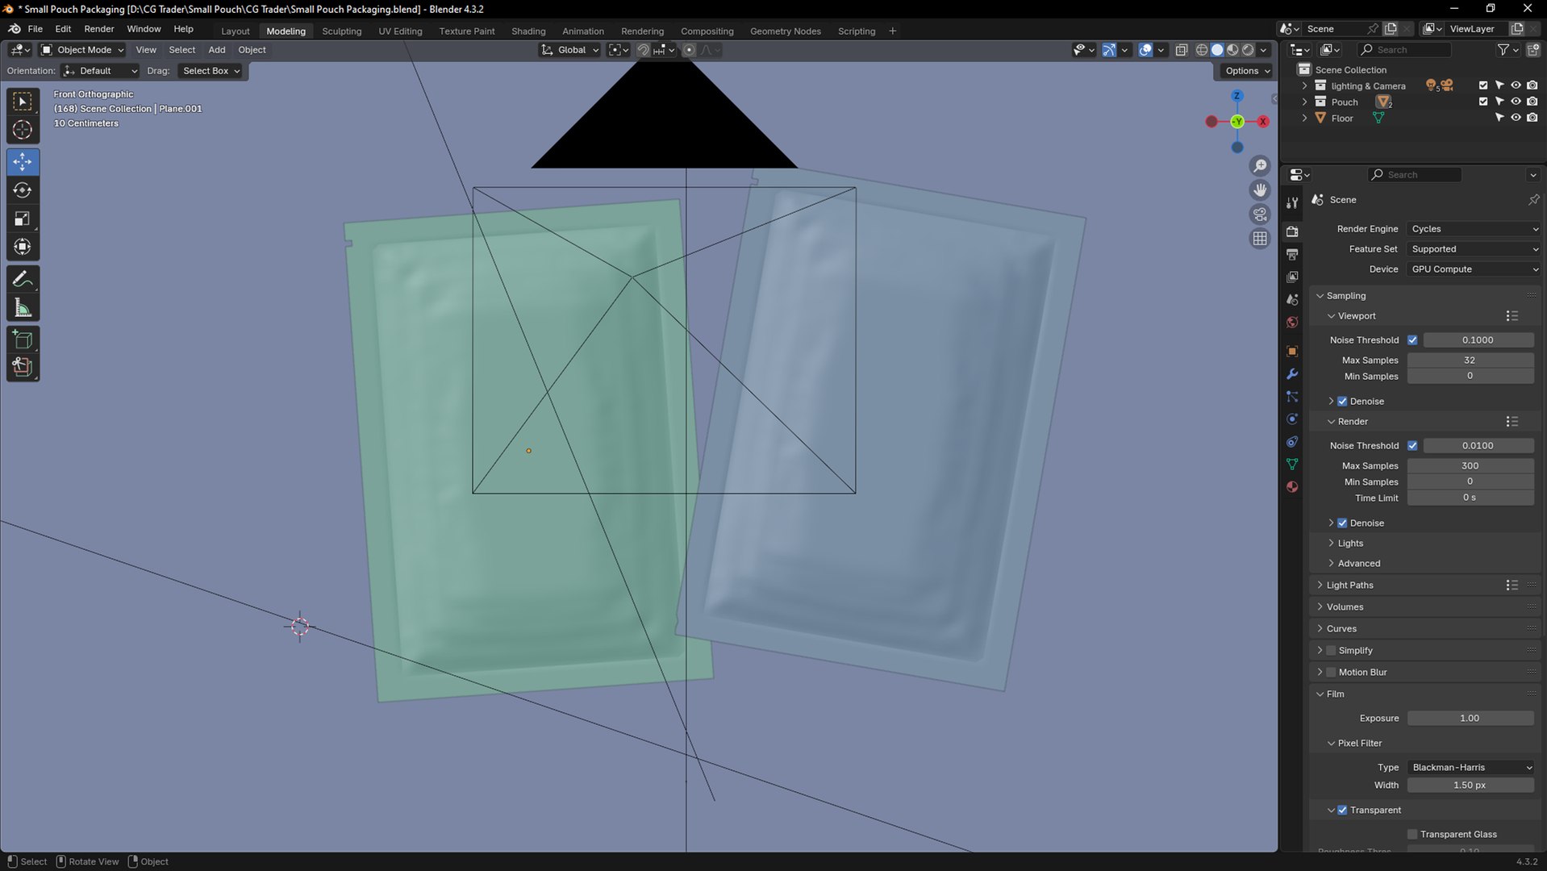
Task: Open the Physics properties tab
Action: pos(1292,419)
